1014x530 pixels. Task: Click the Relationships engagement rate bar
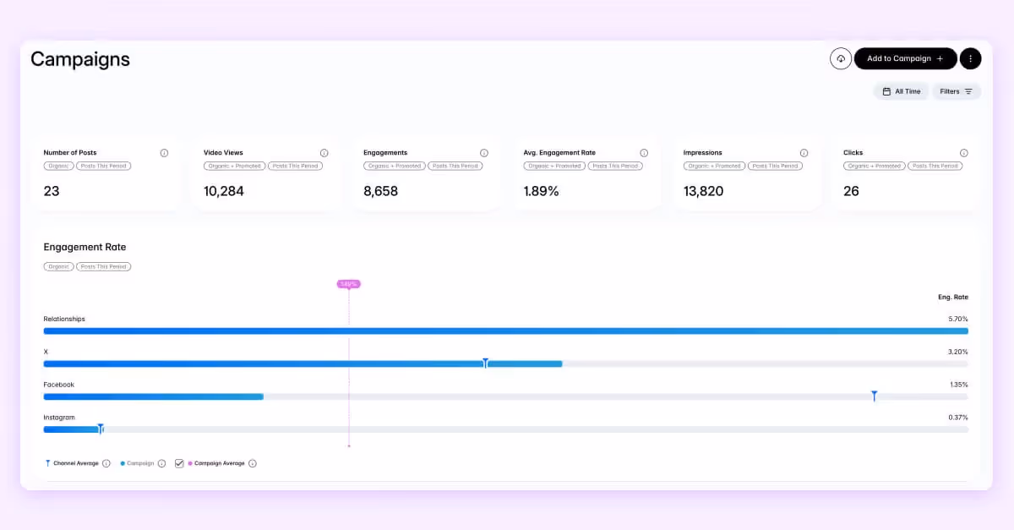coord(506,331)
